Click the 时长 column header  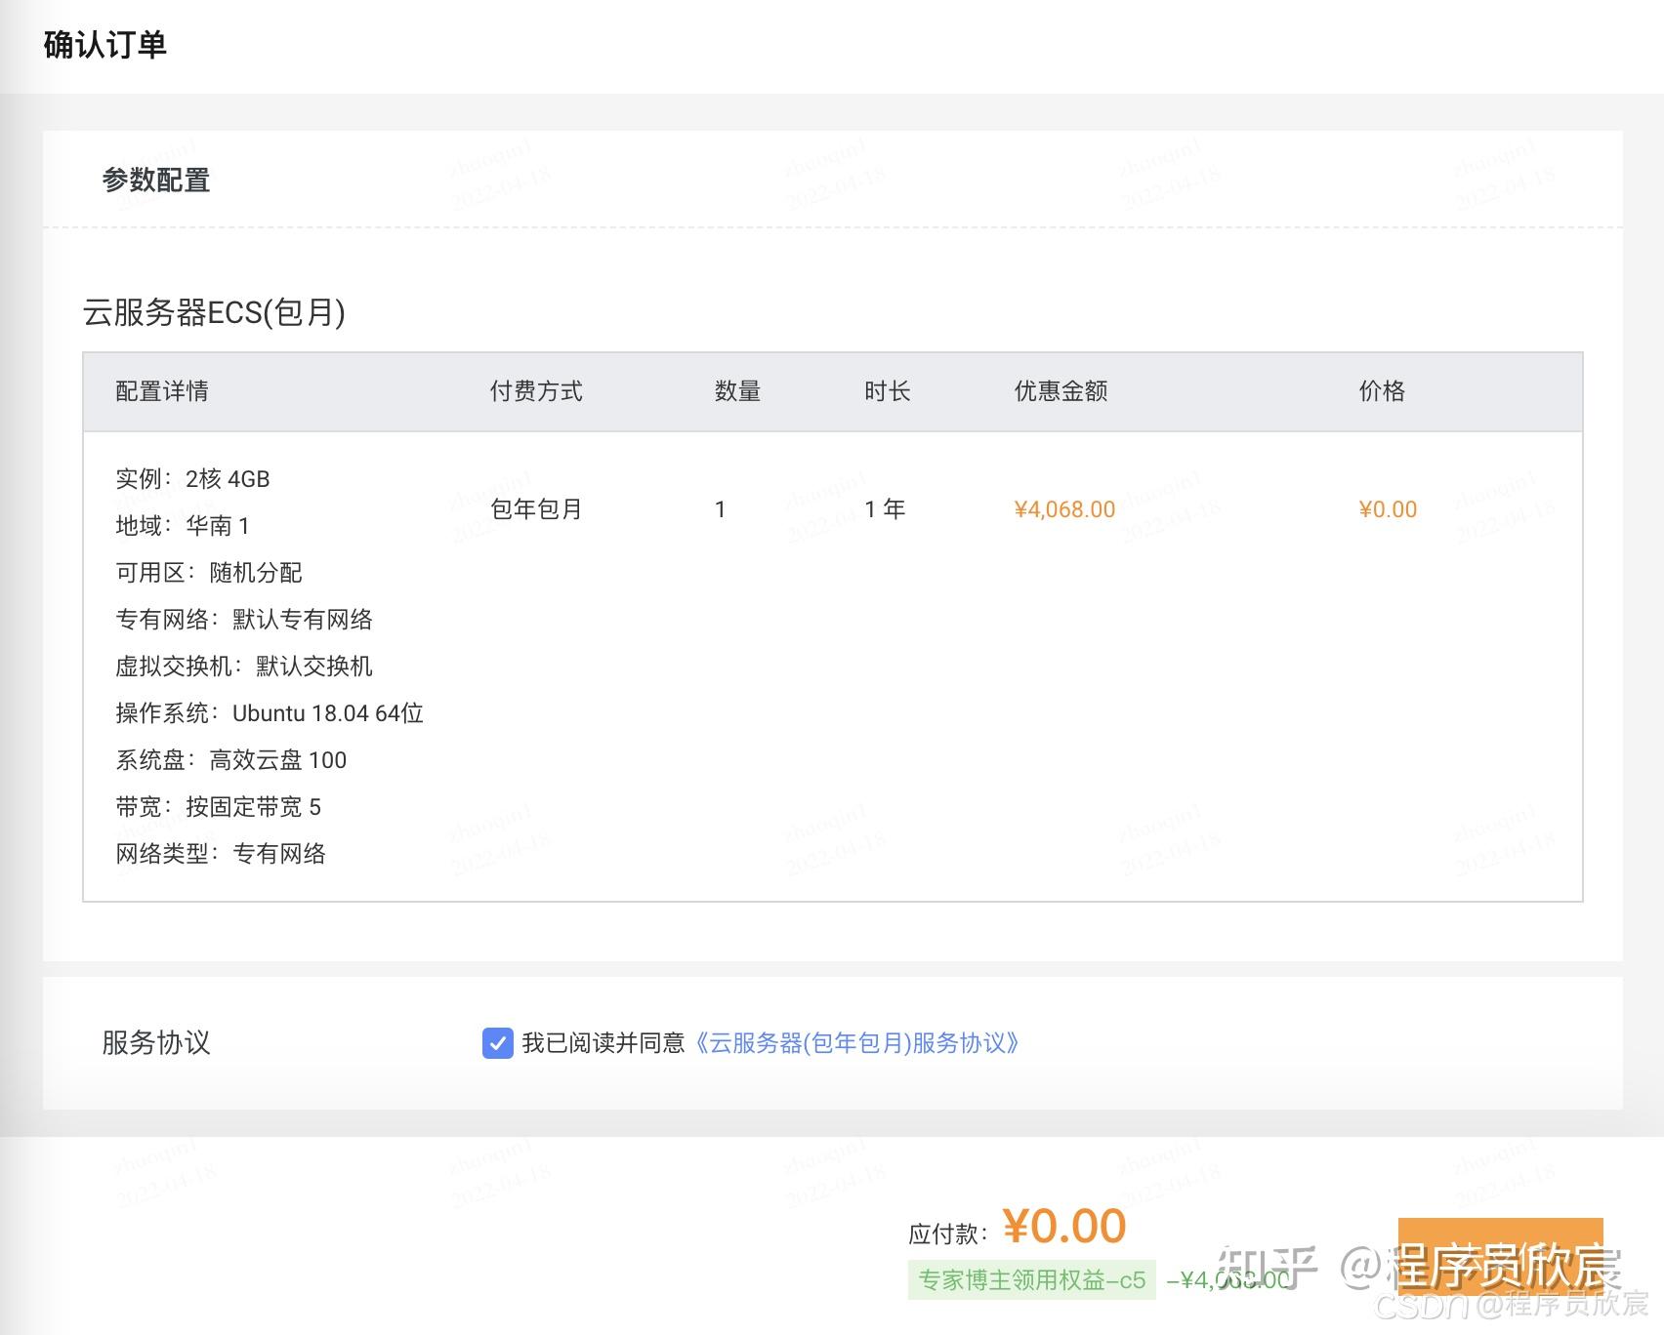pos(887,390)
